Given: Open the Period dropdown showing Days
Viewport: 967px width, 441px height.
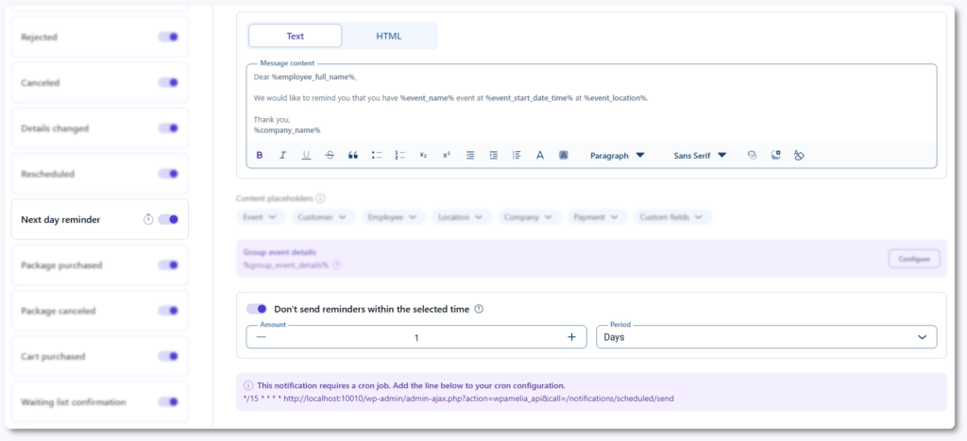Looking at the screenshot, I should 766,337.
